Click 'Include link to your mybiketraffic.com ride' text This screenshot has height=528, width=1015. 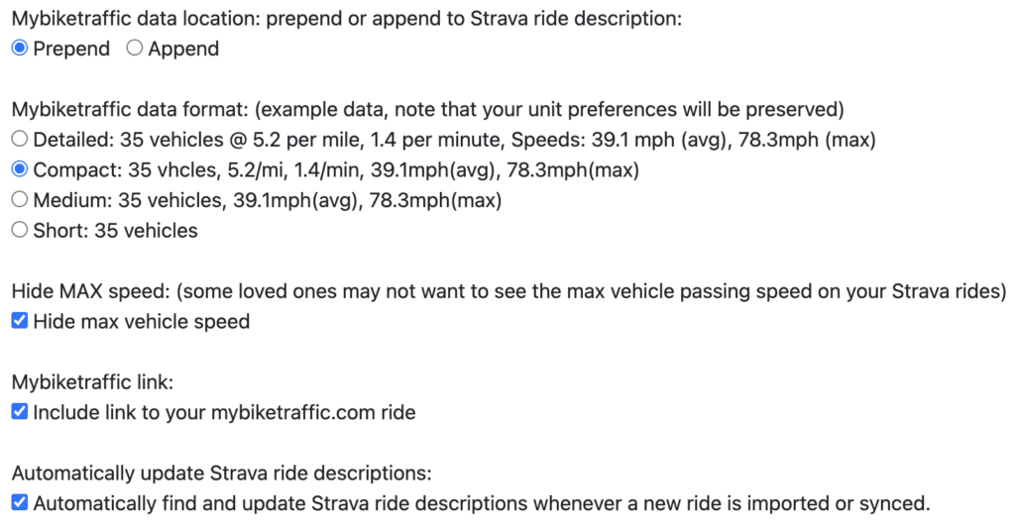224,413
